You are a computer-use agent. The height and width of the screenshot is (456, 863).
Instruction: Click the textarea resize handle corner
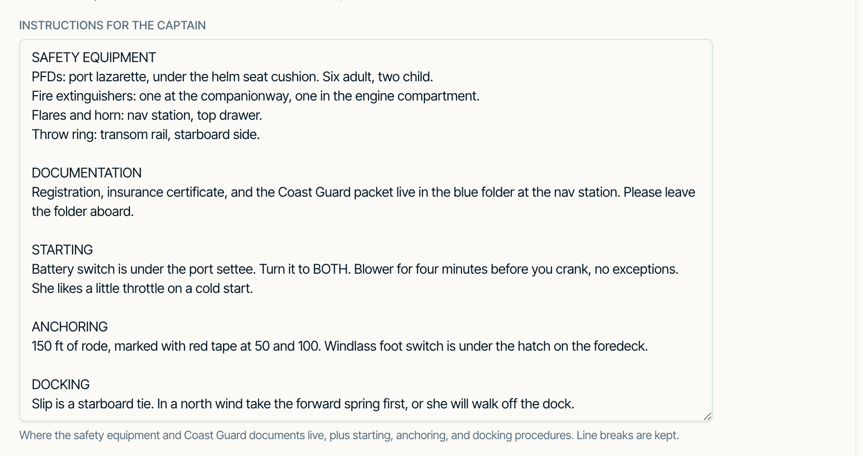coord(707,417)
